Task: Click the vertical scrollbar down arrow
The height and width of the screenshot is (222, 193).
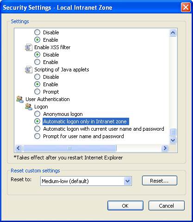Action: coord(173,140)
